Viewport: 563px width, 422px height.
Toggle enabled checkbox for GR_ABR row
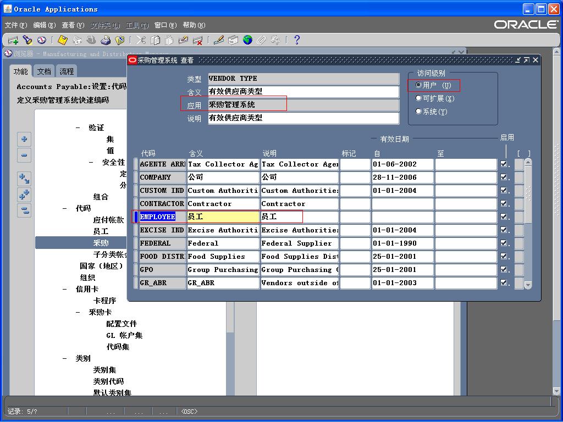tap(504, 283)
